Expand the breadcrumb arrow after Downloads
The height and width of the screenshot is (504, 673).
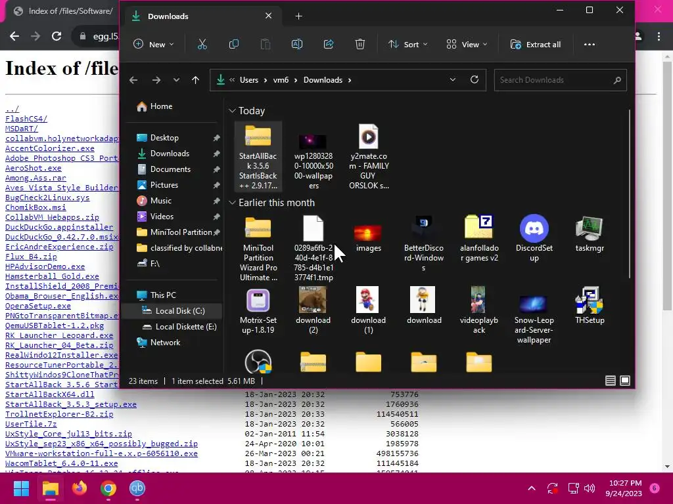(x=350, y=80)
